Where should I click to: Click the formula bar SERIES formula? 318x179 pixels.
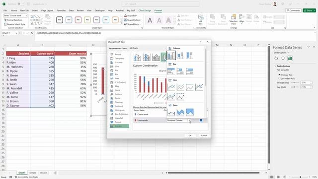pyautogui.click(x=69, y=33)
